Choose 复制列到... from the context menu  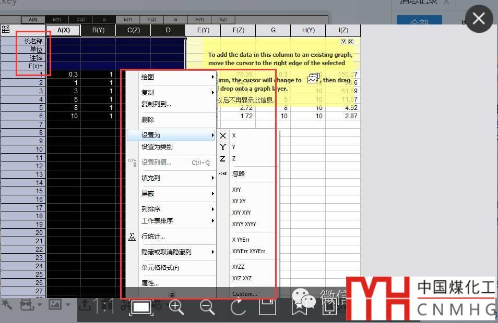pos(156,104)
